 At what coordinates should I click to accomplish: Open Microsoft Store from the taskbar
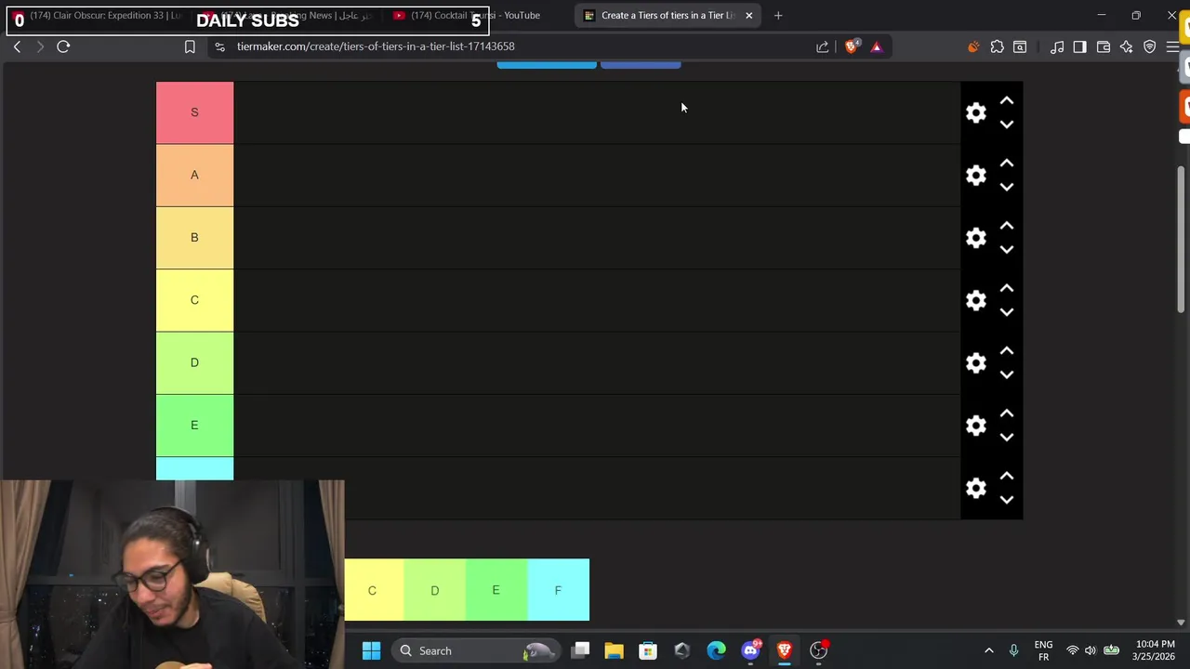coord(648,650)
